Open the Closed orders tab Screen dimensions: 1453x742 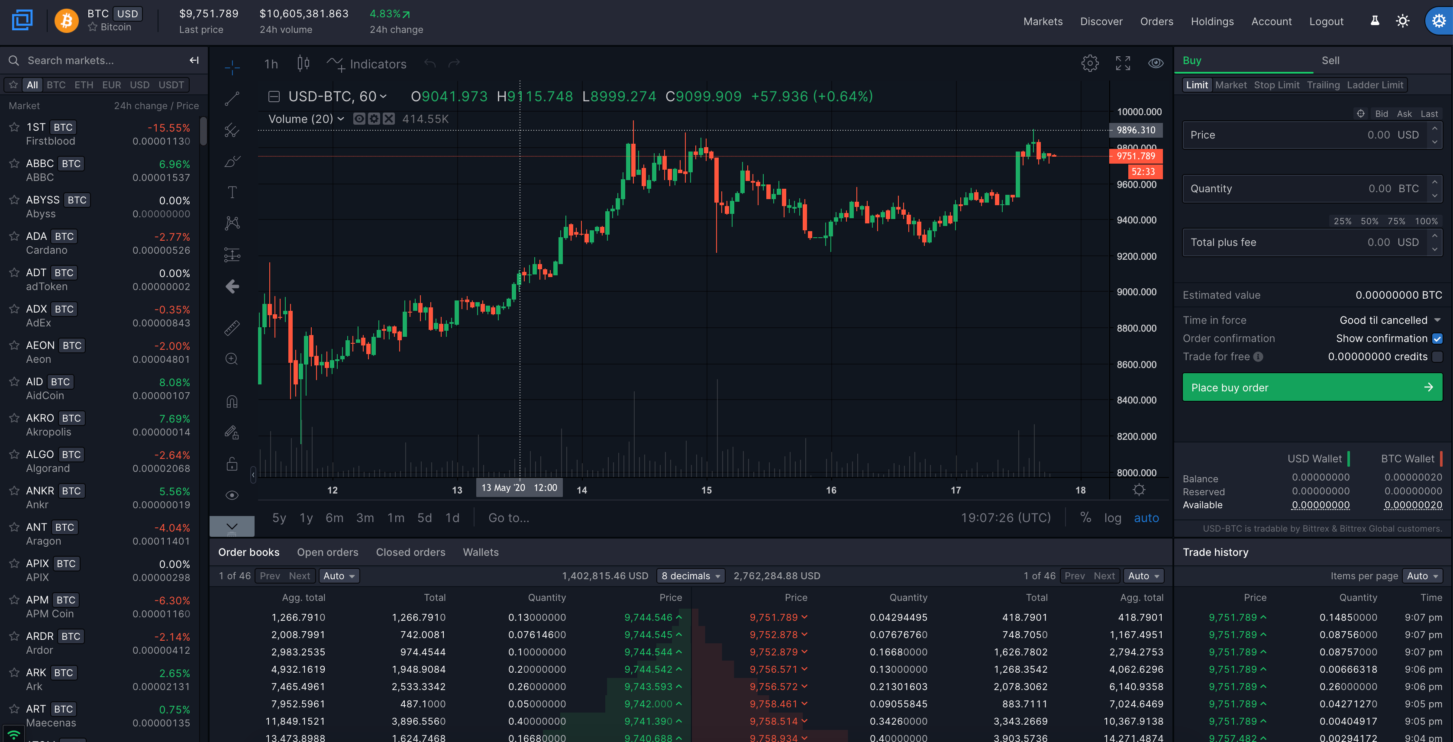coord(410,552)
